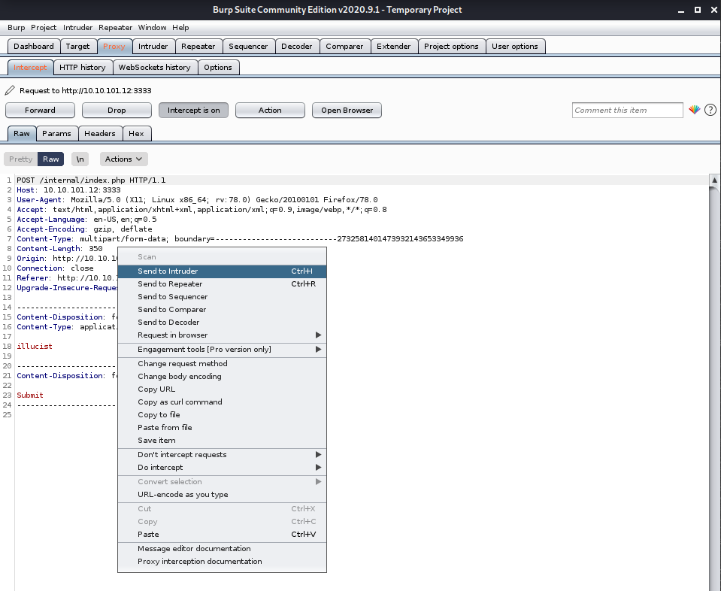Open the proxy Options tab
This screenshot has width=721, height=591.
218,68
